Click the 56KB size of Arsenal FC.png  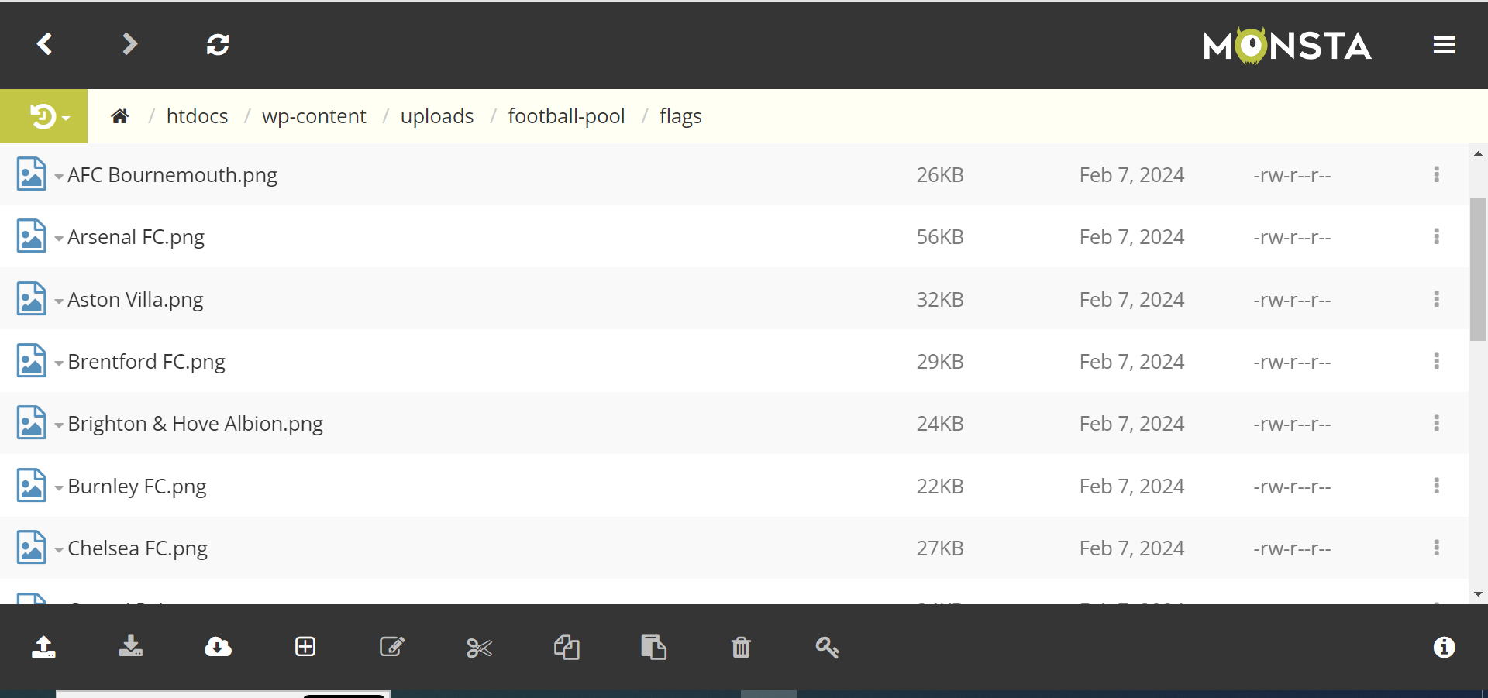[x=940, y=237]
